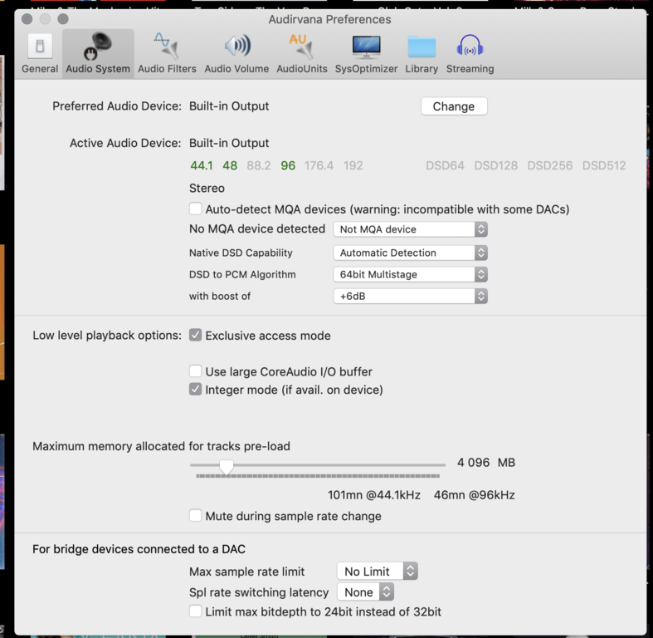The height and width of the screenshot is (638, 653).
Task: Open DSD to PCM Algorithm dropdown
Action: click(410, 274)
